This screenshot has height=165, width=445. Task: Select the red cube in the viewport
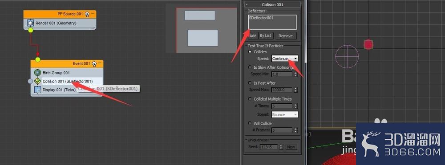pos(368,44)
